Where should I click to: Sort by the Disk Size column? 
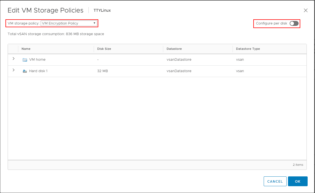click(x=104, y=49)
